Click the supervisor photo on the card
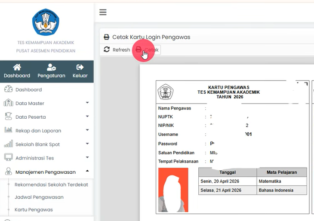The height and width of the screenshot is (221, 314). click(x=173, y=190)
